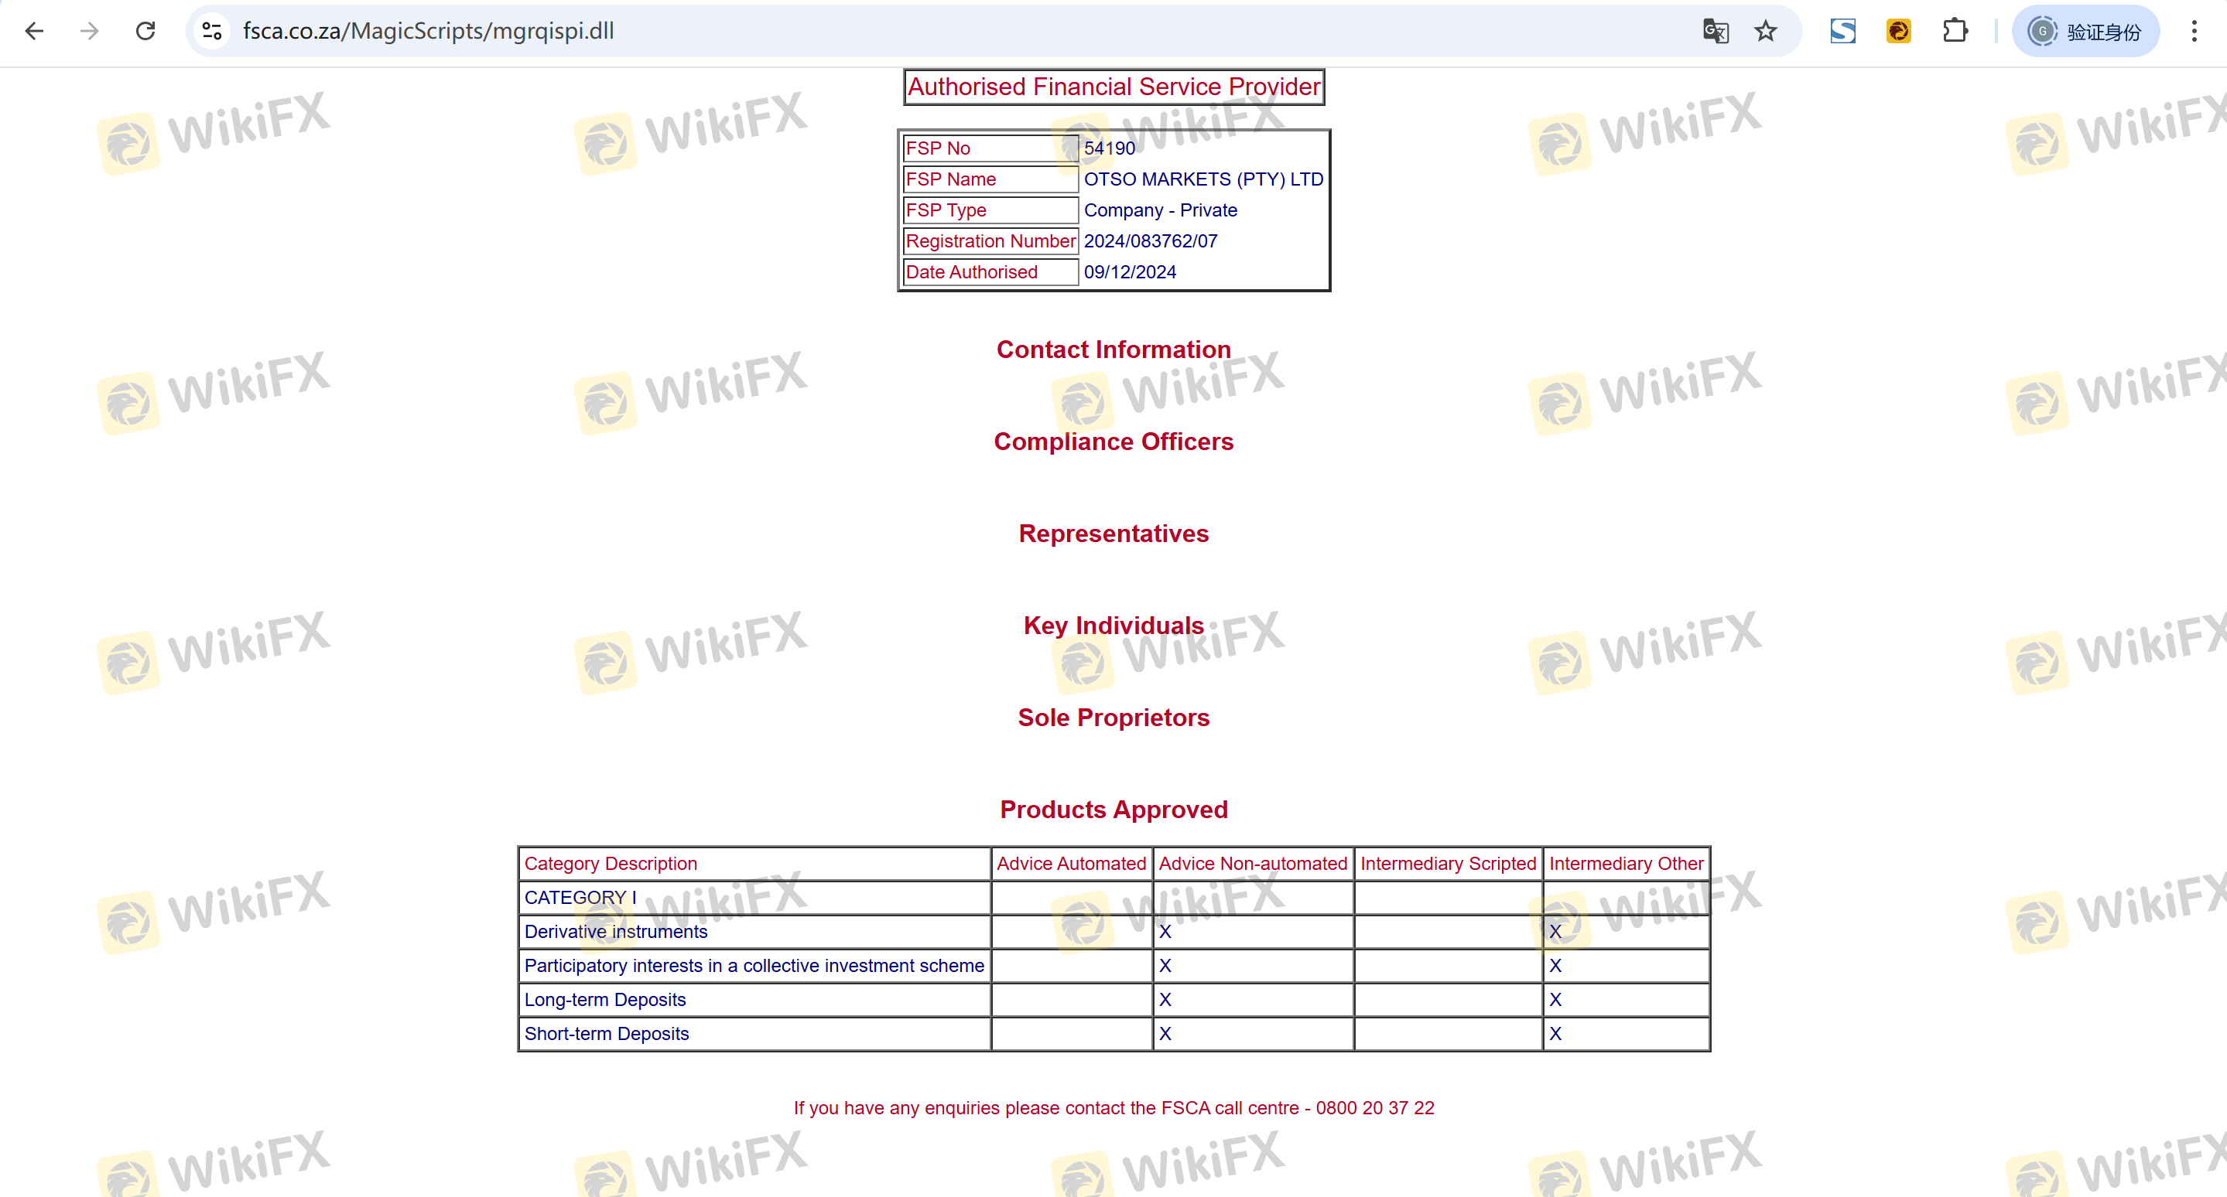Click the browser back arrow

coord(35,31)
